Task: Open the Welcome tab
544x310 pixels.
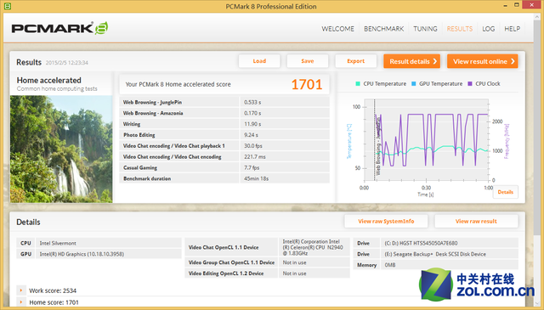Action: [338, 29]
